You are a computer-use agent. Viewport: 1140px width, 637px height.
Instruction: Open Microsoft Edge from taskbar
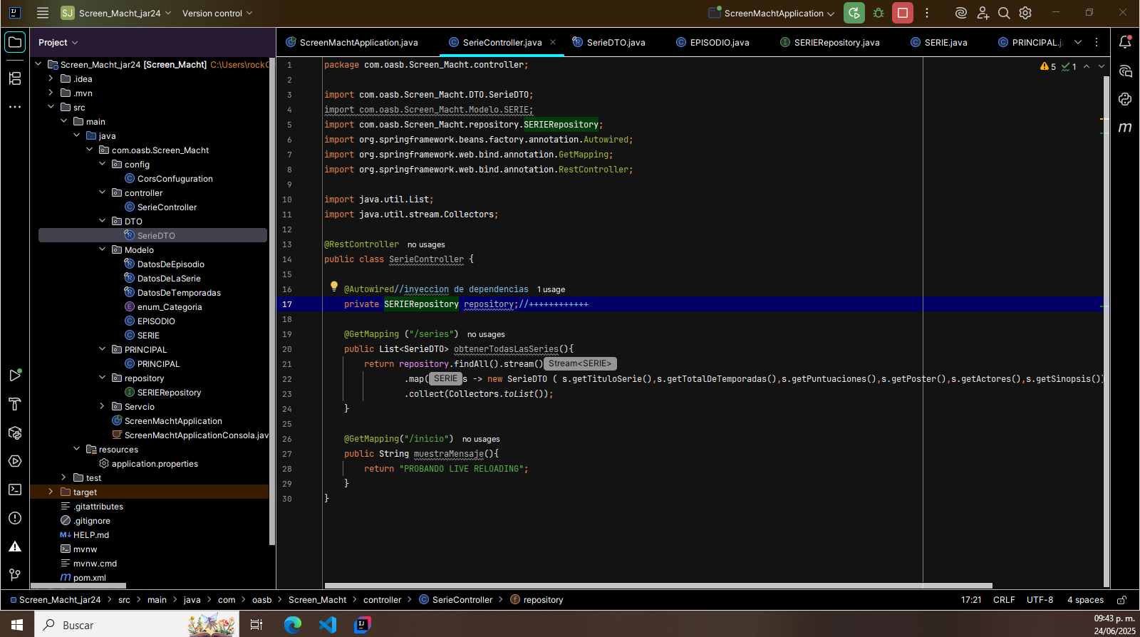(293, 625)
